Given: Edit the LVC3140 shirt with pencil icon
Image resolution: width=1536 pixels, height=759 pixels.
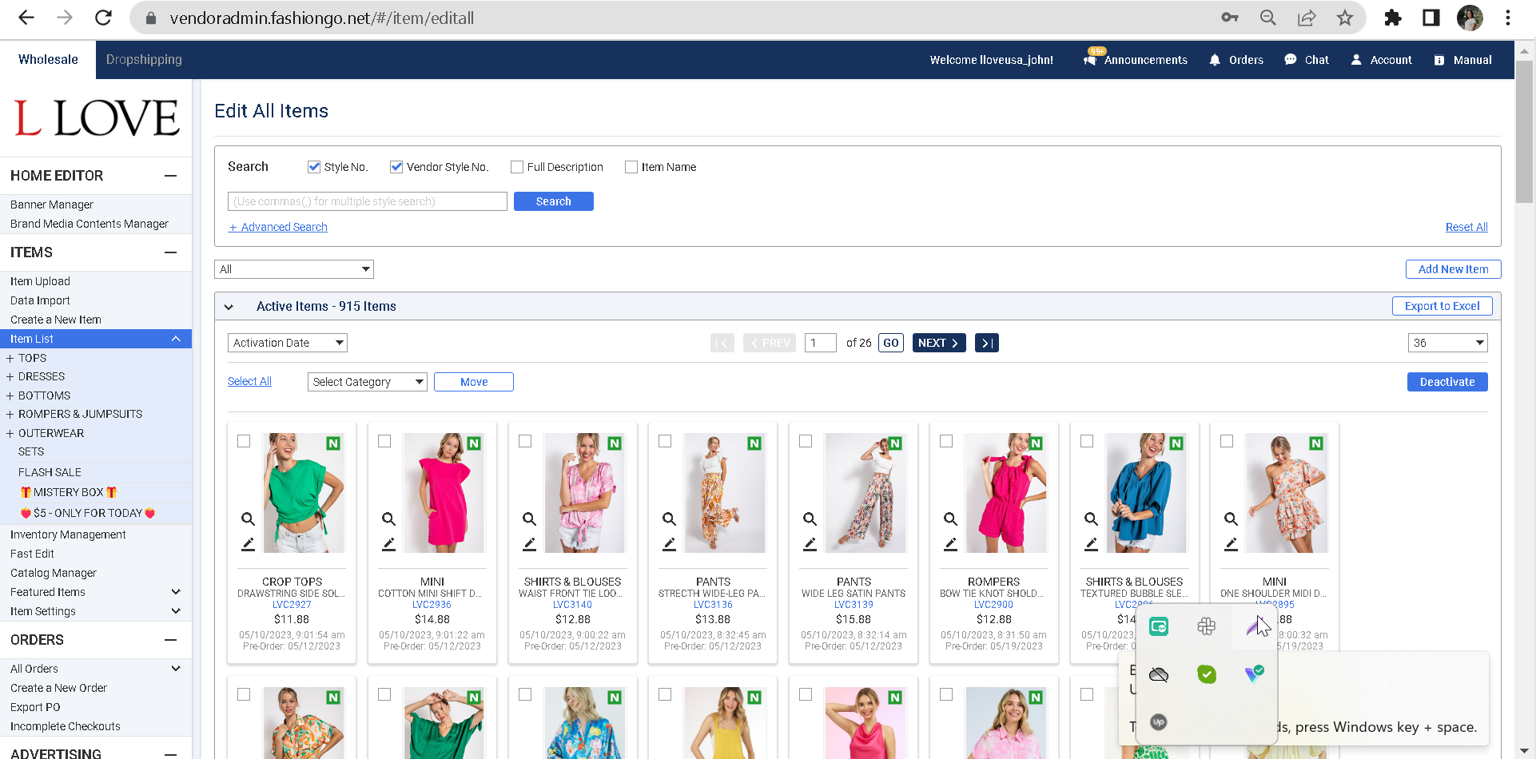Looking at the screenshot, I should click(529, 545).
